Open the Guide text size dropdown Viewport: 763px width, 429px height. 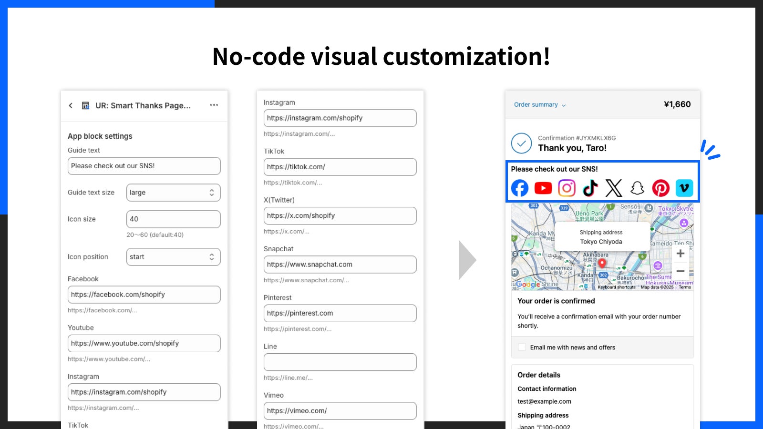[173, 193]
